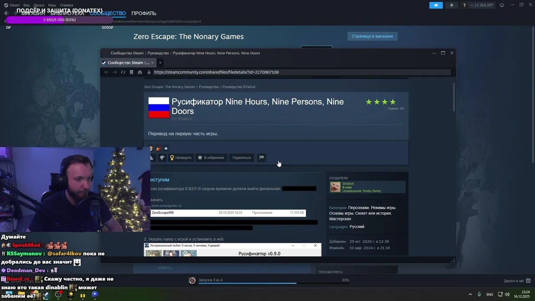Click the download manager icon near Загрузка 3 из 4

[192, 281]
